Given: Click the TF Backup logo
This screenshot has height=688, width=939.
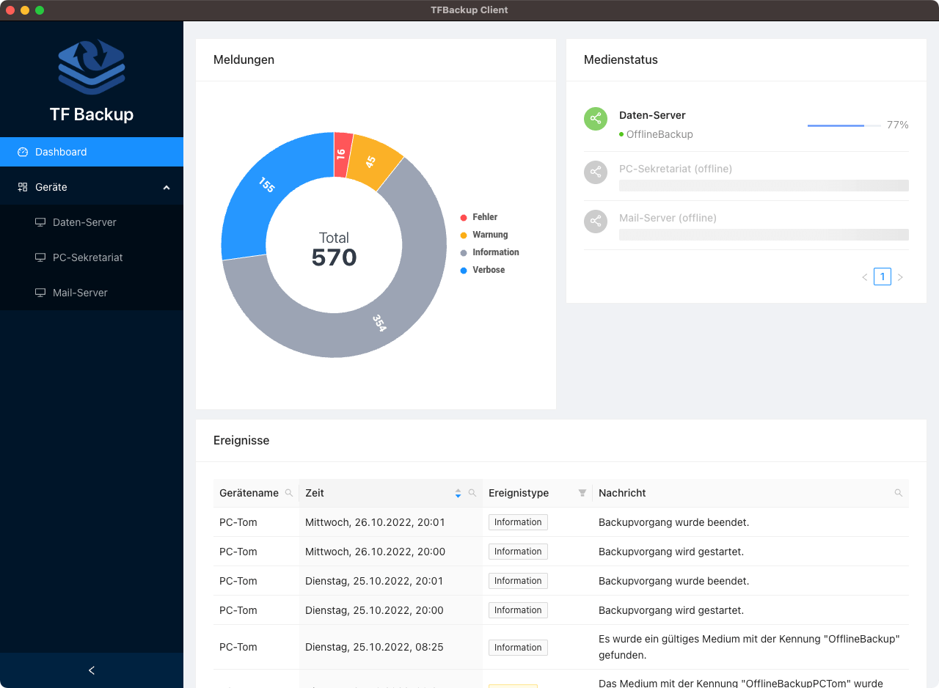Looking at the screenshot, I should [92, 67].
